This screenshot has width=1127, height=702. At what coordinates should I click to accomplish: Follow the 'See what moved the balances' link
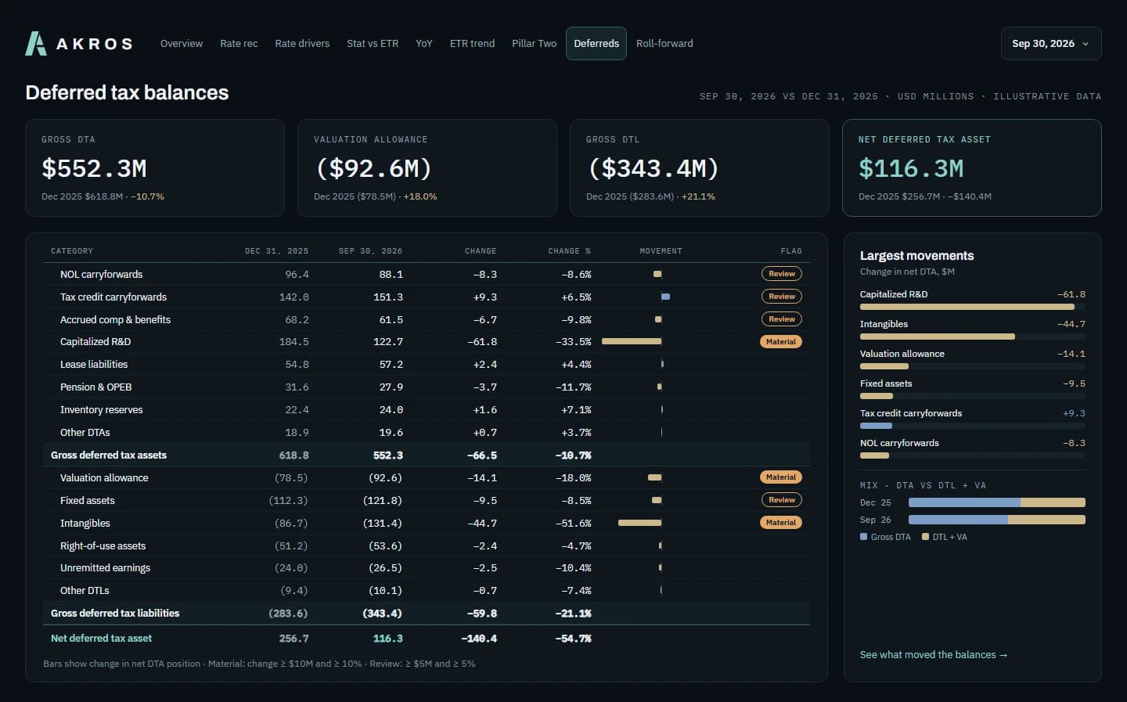click(x=934, y=655)
